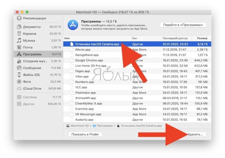Select XnViewMP.app in the list
The height and width of the screenshot is (158, 225).
[137, 98]
